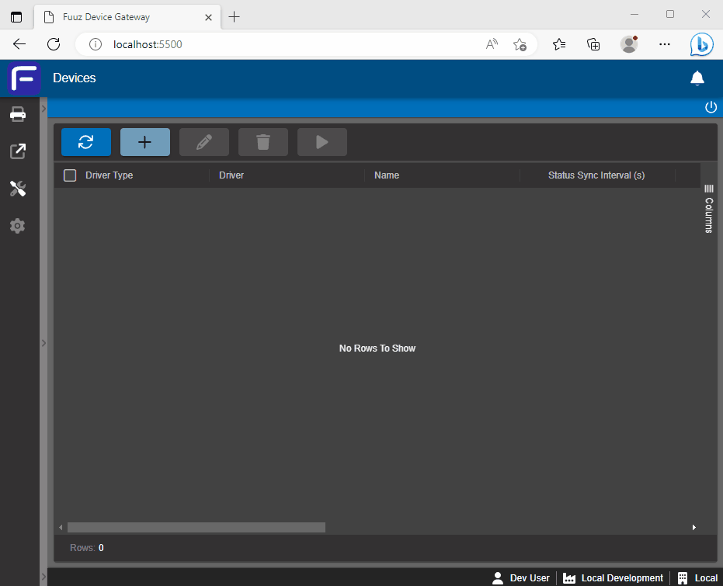Click the Local building entry
The height and width of the screenshot is (586, 723).
(697, 578)
